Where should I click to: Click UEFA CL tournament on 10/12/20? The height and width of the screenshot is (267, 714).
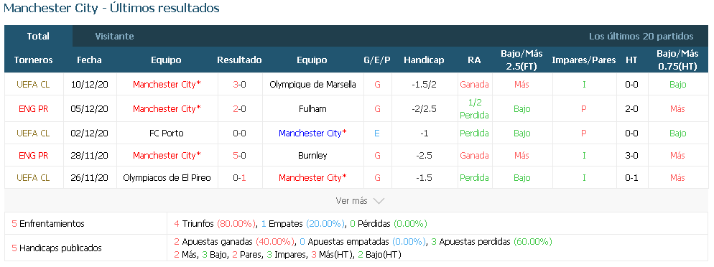33,85
